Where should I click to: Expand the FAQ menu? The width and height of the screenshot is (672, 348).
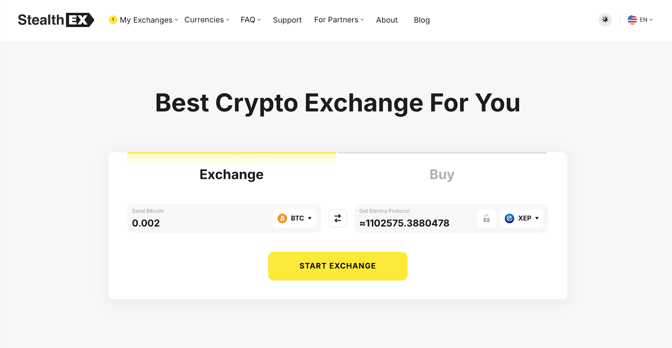(x=250, y=20)
